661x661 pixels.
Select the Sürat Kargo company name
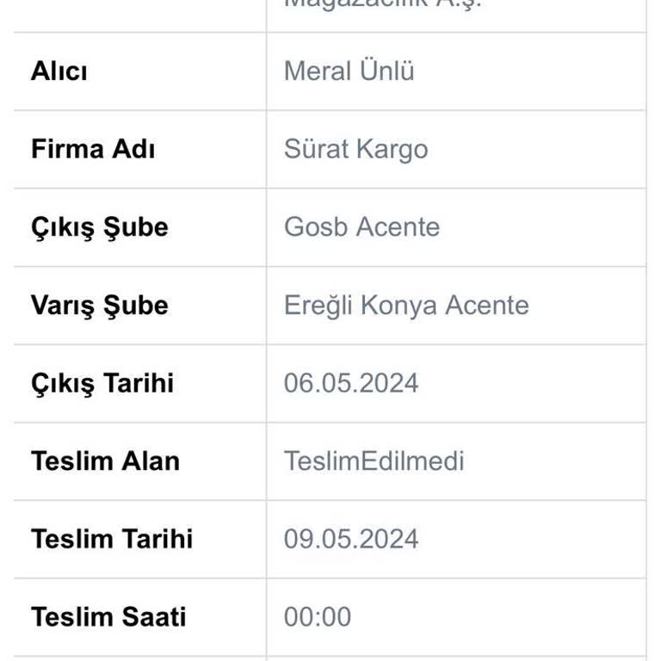click(355, 149)
